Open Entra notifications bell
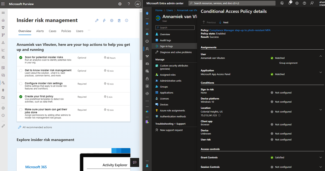 pyautogui.click(x=290, y=3)
